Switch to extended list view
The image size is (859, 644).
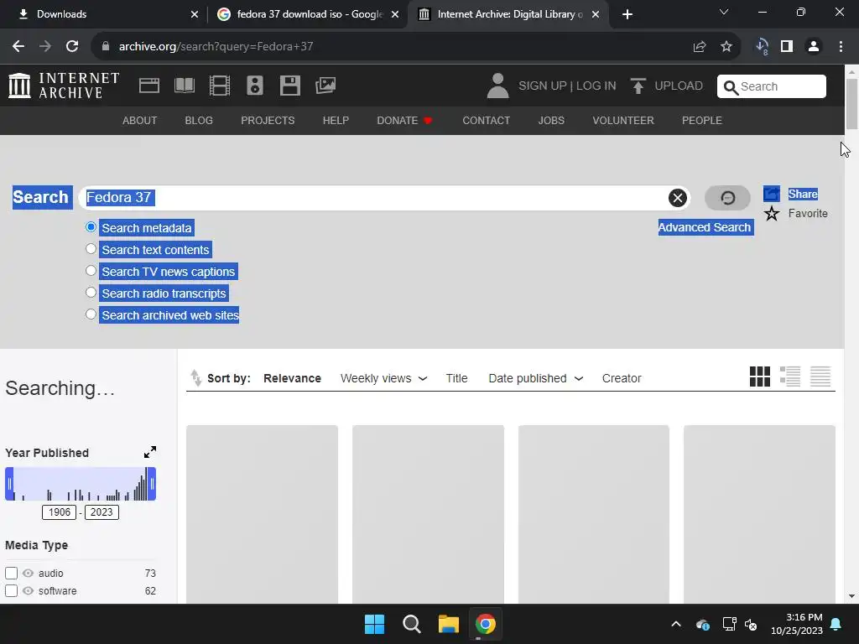[x=790, y=377]
